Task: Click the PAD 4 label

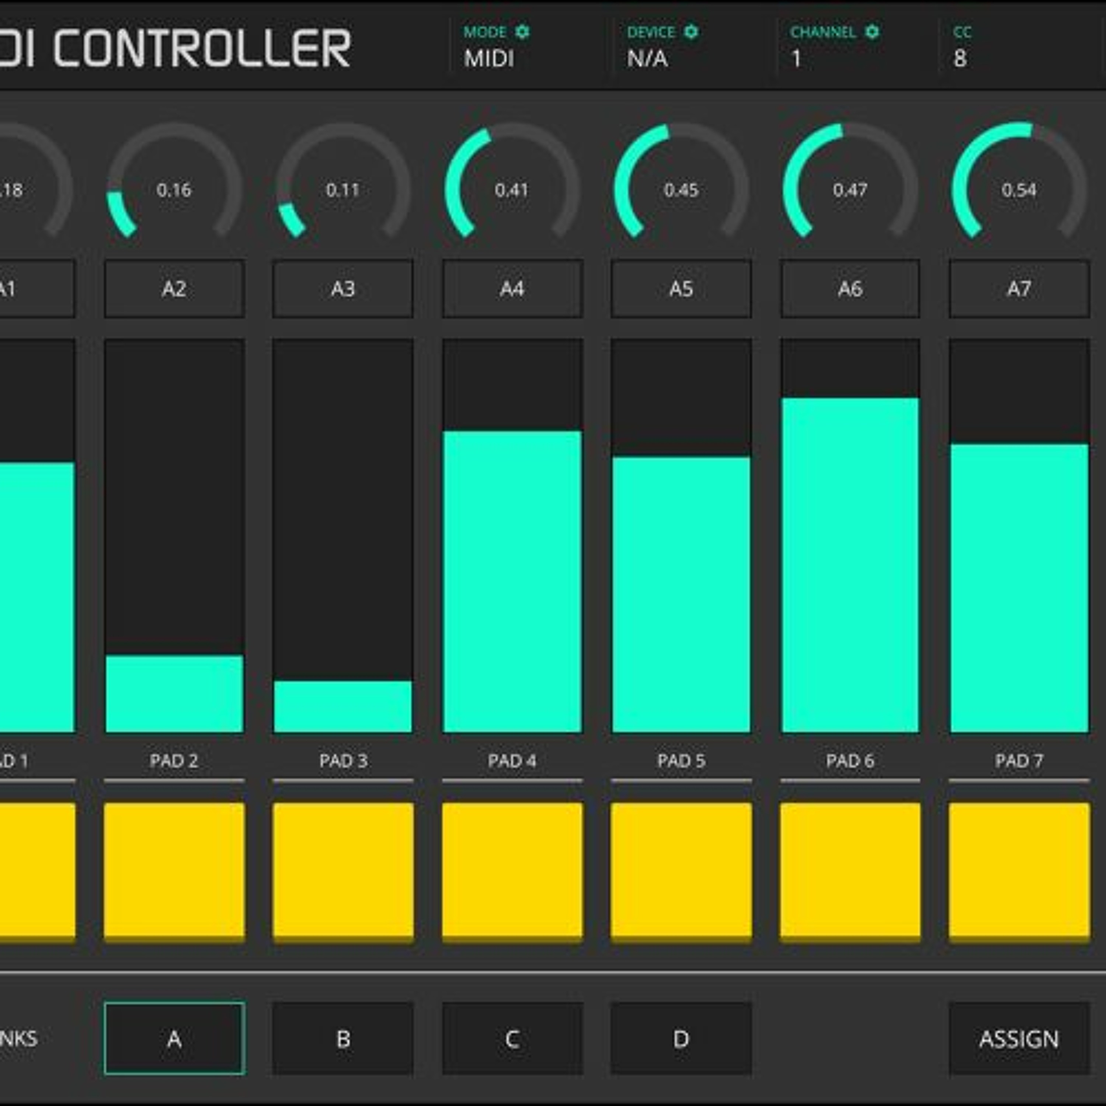Action: tap(512, 761)
